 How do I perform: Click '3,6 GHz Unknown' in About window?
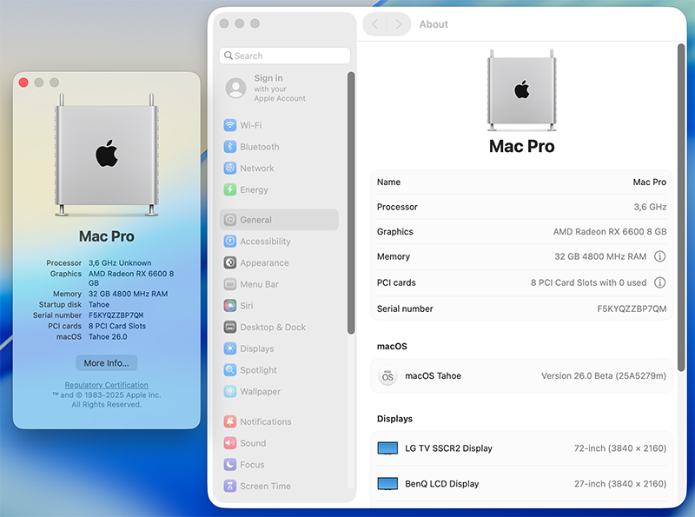point(120,263)
